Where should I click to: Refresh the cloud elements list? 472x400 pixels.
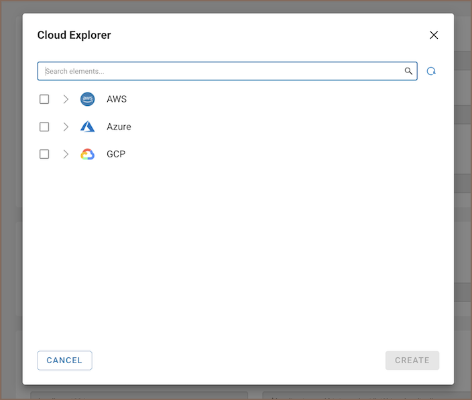pyautogui.click(x=431, y=71)
